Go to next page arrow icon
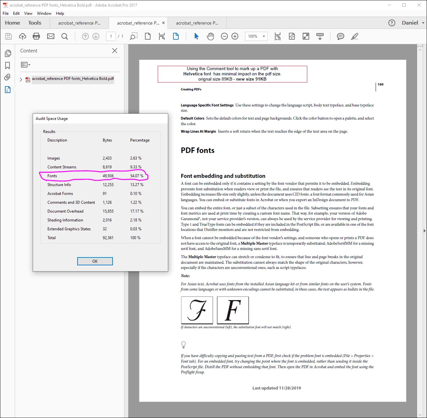The width and height of the screenshot is (427, 418). coord(96,36)
